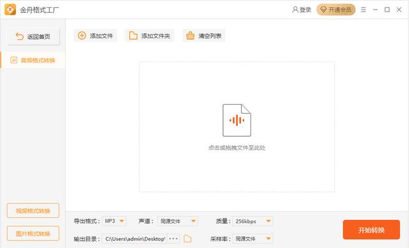
Task: Click 清空列表 to clear the list
Action: tap(204, 36)
